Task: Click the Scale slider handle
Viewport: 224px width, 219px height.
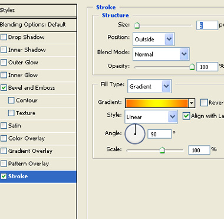Action: click(162, 150)
